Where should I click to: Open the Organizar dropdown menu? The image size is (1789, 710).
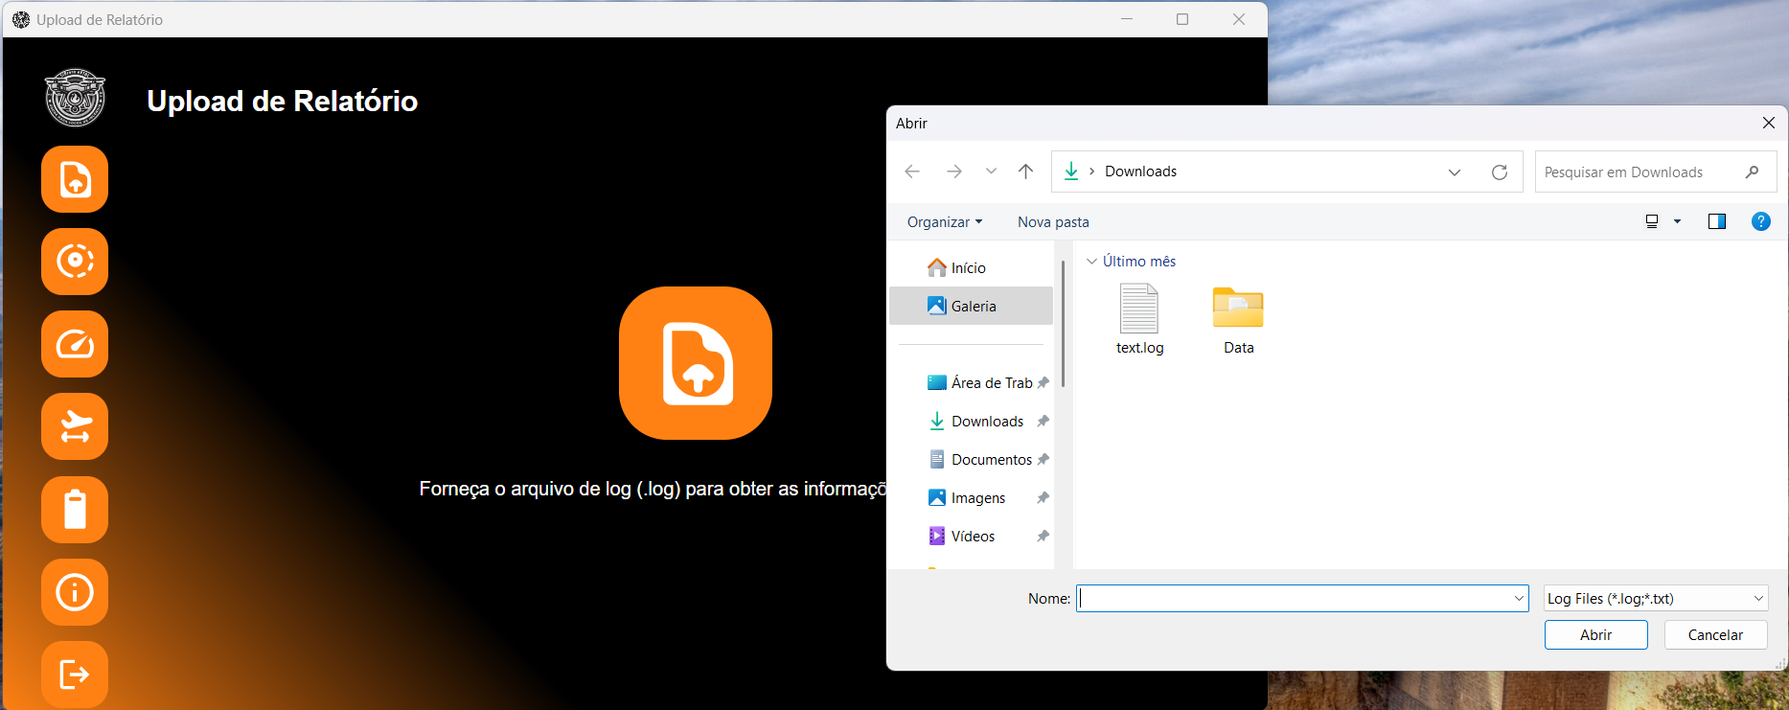944,222
